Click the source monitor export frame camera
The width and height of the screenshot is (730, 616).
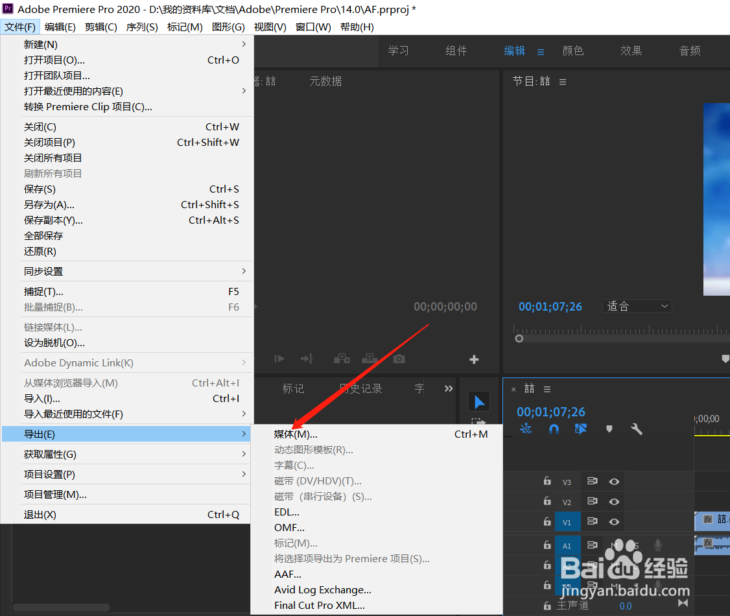pos(399,359)
